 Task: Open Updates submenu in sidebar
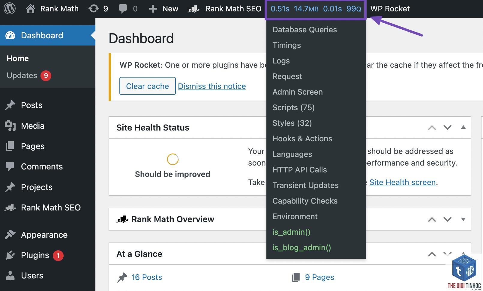22,75
